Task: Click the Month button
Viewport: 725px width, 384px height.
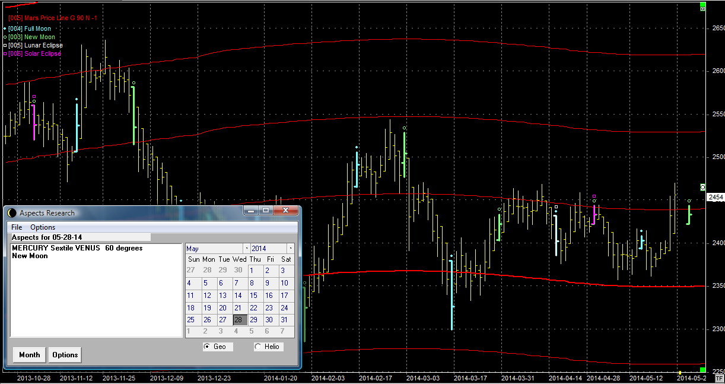Action: [30, 355]
